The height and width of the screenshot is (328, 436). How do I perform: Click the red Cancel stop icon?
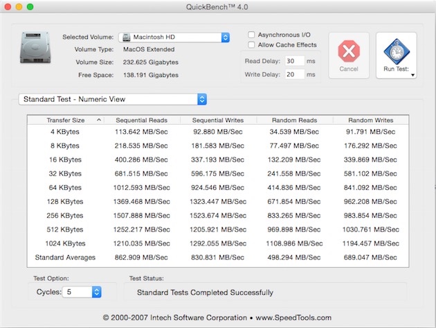[349, 51]
